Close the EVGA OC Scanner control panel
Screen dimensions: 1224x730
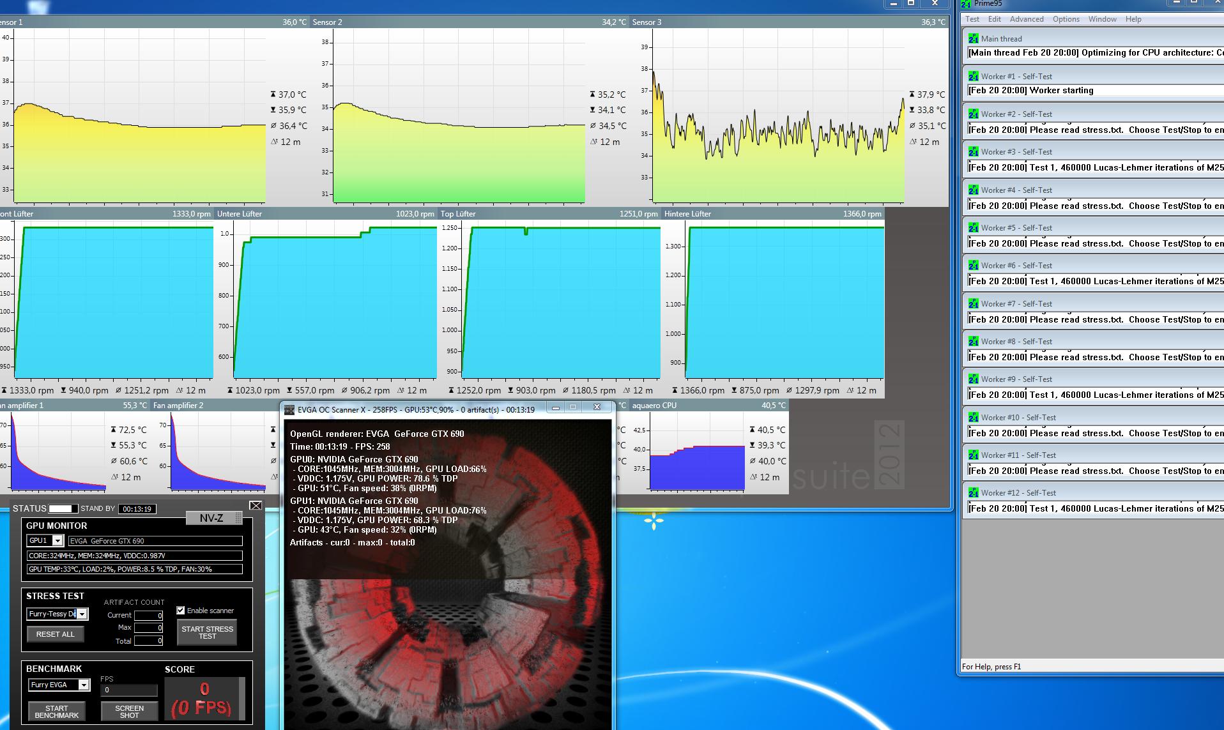click(x=256, y=505)
